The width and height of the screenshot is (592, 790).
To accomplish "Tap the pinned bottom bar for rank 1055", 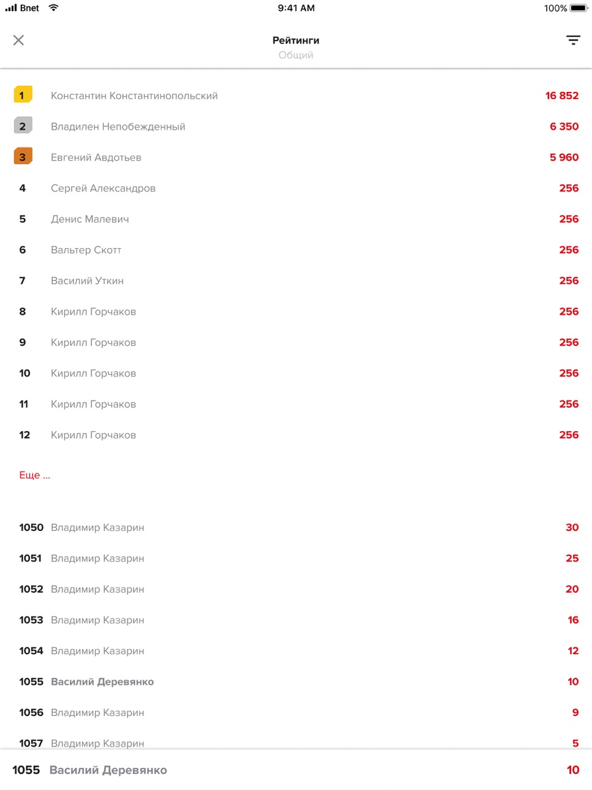I will tap(296, 770).
